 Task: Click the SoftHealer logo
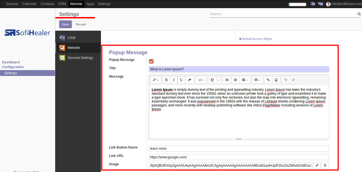27,33
